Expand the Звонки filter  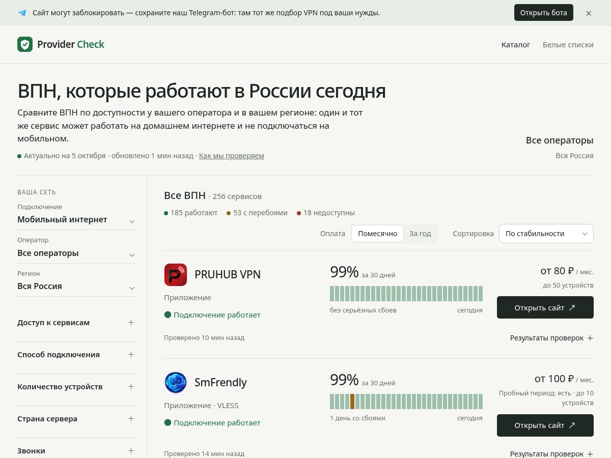[76, 451]
